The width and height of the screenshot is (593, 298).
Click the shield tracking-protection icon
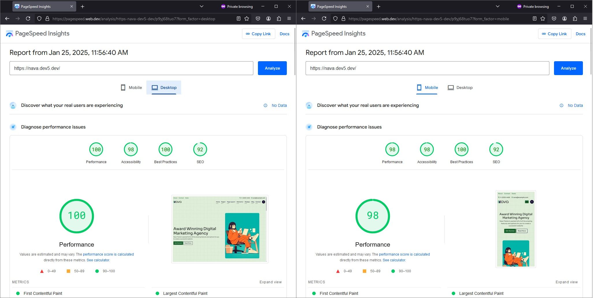pyautogui.click(x=39, y=18)
